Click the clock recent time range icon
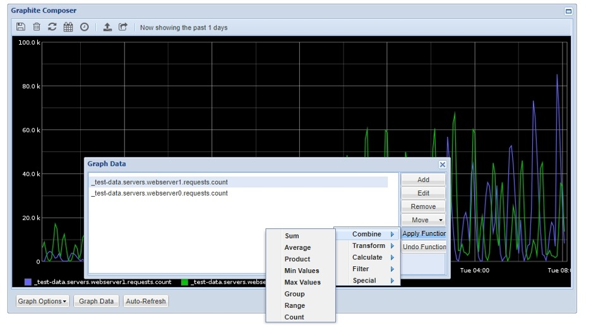 [x=84, y=27]
